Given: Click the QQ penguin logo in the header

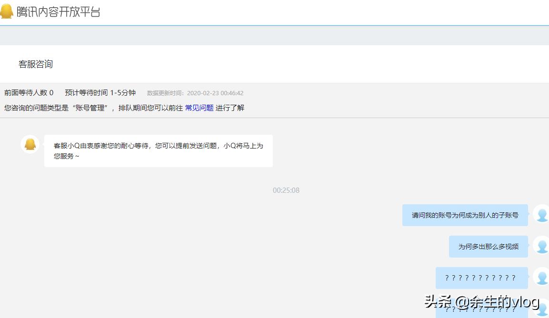Looking at the screenshot, I should (7, 11).
